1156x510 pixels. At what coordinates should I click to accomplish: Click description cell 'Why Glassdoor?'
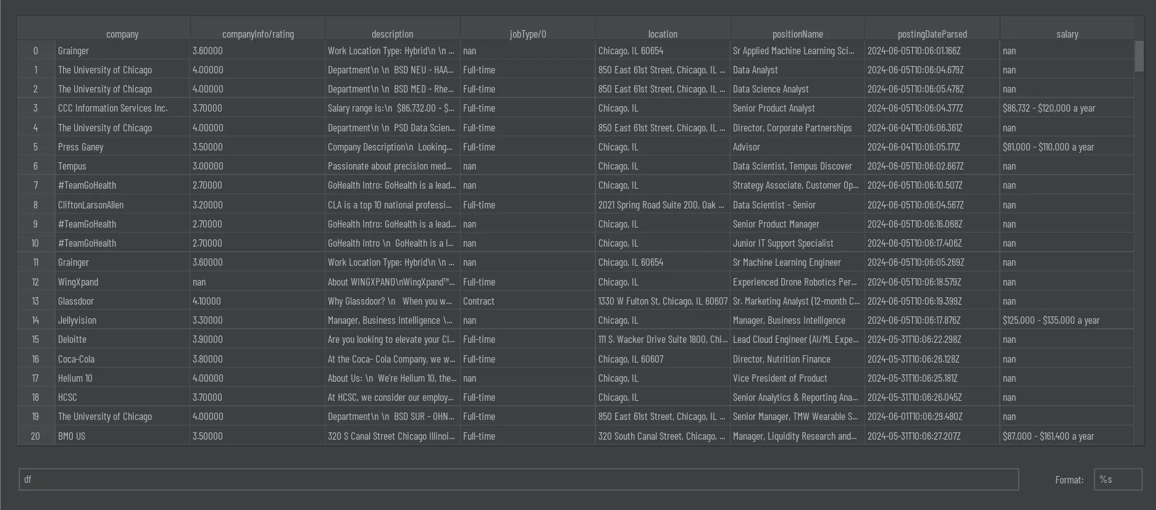click(393, 301)
